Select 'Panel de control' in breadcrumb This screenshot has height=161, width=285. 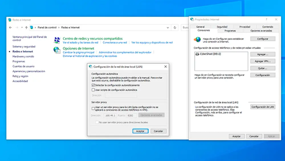click(47, 28)
